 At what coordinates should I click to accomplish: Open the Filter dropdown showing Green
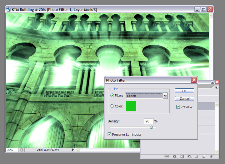click(165, 96)
